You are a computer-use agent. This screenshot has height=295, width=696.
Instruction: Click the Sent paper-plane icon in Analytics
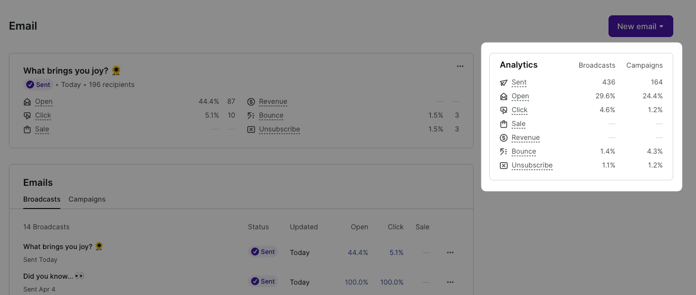click(x=504, y=83)
